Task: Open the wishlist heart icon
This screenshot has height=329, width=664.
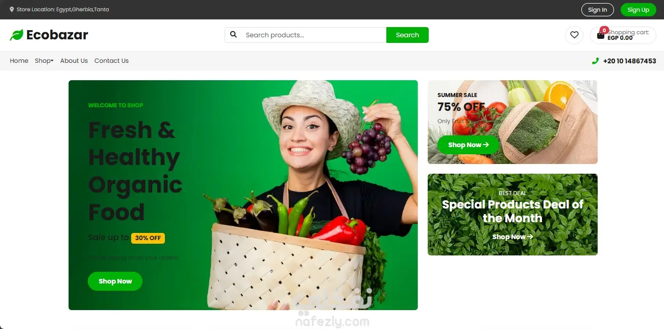Action: tap(574, 35)
